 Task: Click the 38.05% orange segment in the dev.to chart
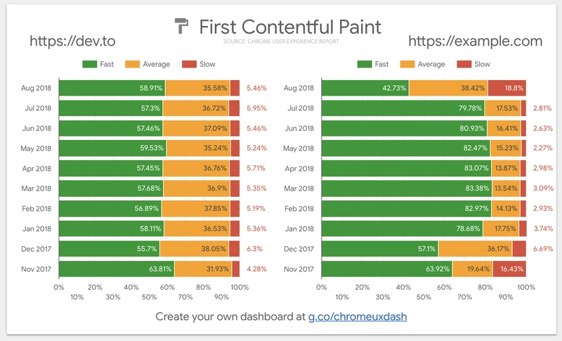click(x=195, y=249)
